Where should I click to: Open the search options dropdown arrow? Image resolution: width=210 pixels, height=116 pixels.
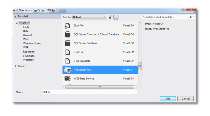point(194,17)
